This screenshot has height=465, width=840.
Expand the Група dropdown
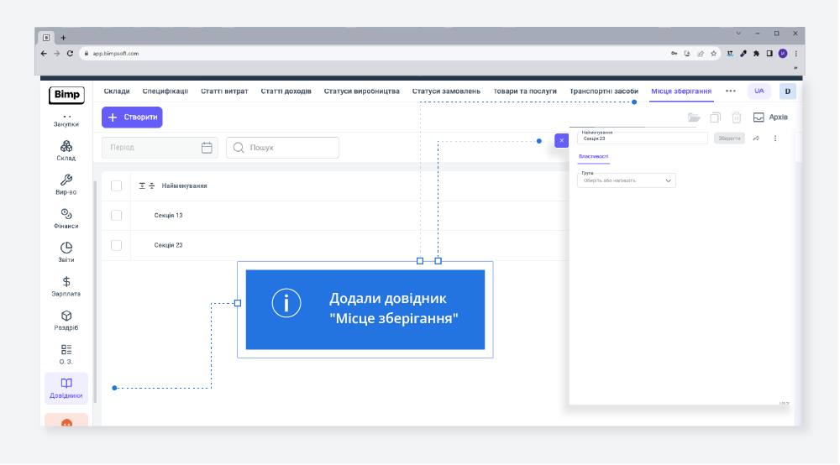pos(627,180)
